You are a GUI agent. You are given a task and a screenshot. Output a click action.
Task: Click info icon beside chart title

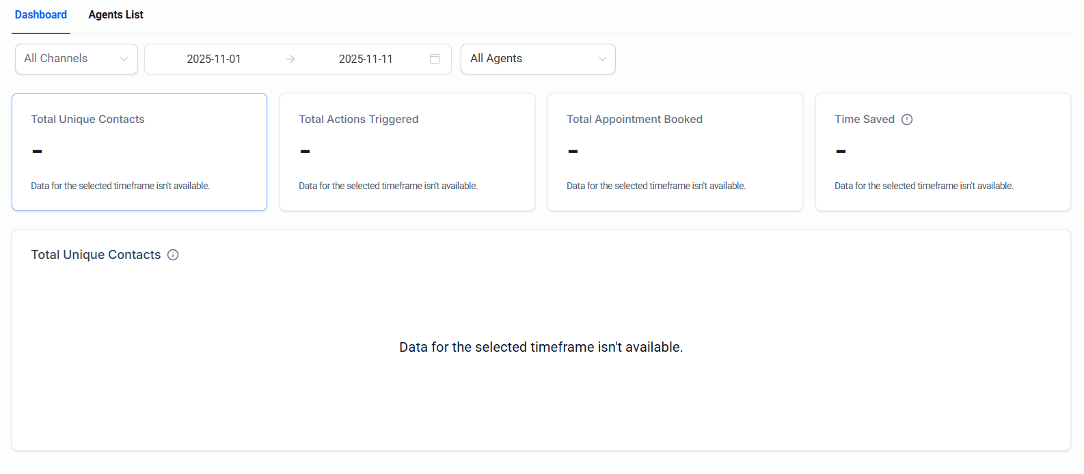pos(173,255)
